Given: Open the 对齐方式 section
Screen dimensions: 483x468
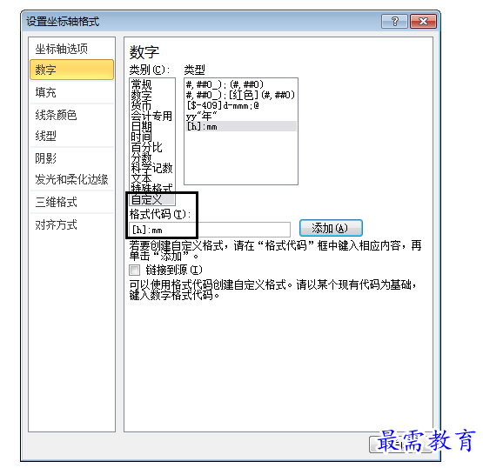Looking at the screenshot, I should (x=71, y=224).
